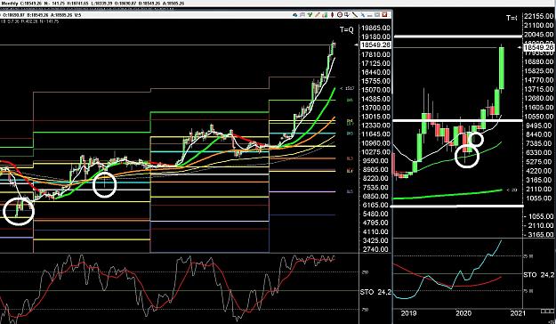This screenshot has width=556, height=324.
Task: Click the 13015.00 price axis label
Action: tap(376, 117)
